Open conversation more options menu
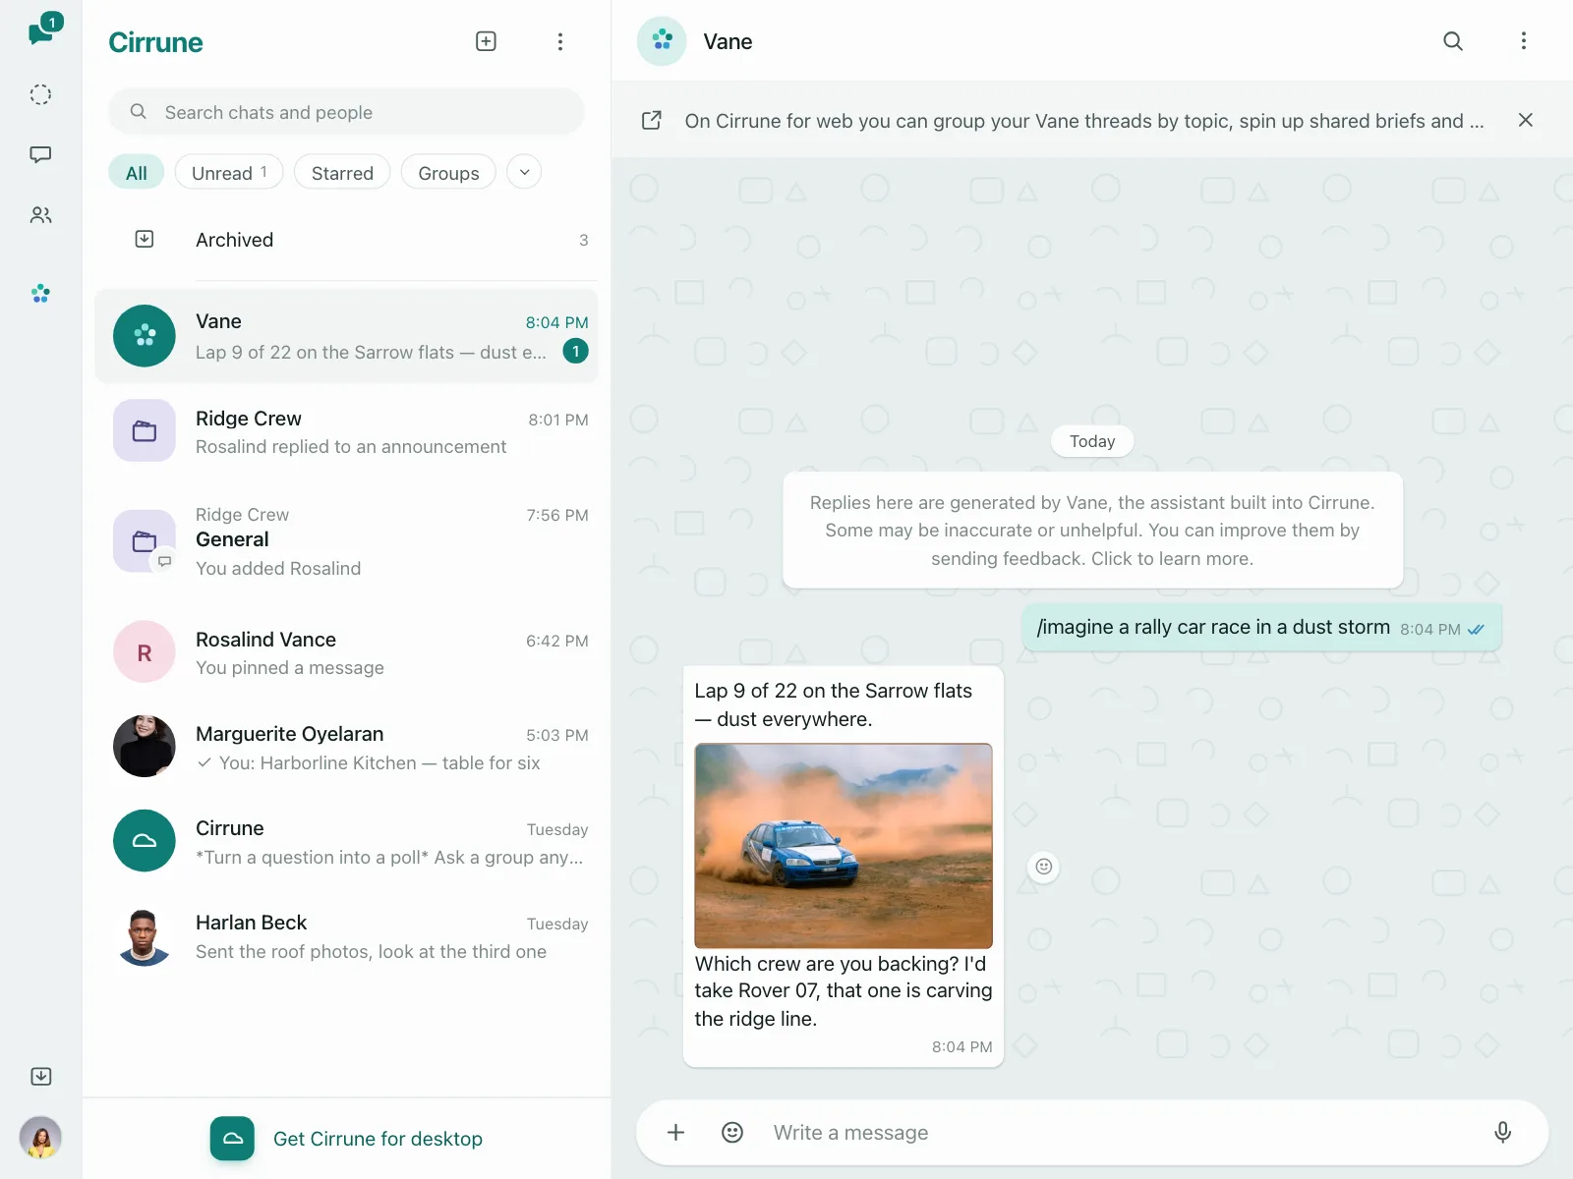Viewport: 1573px width, 1179px height. tap(1524, 41)
